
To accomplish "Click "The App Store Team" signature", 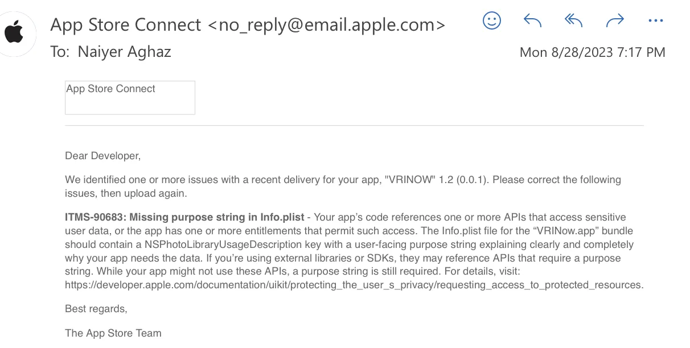I will (x=113, y=333).
